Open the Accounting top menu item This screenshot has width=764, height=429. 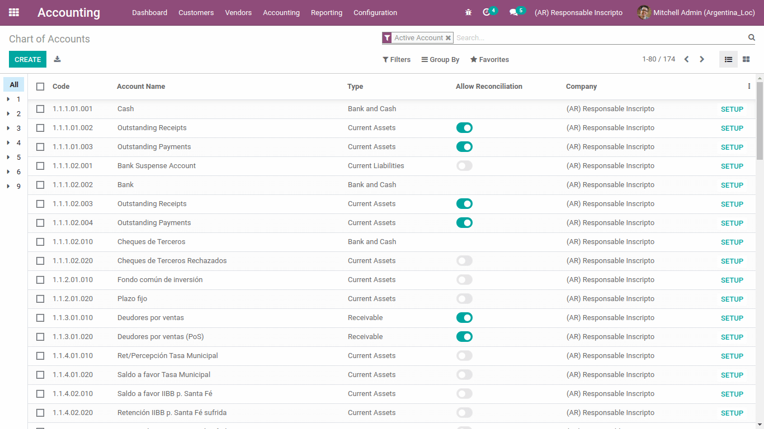pos(281,13)
